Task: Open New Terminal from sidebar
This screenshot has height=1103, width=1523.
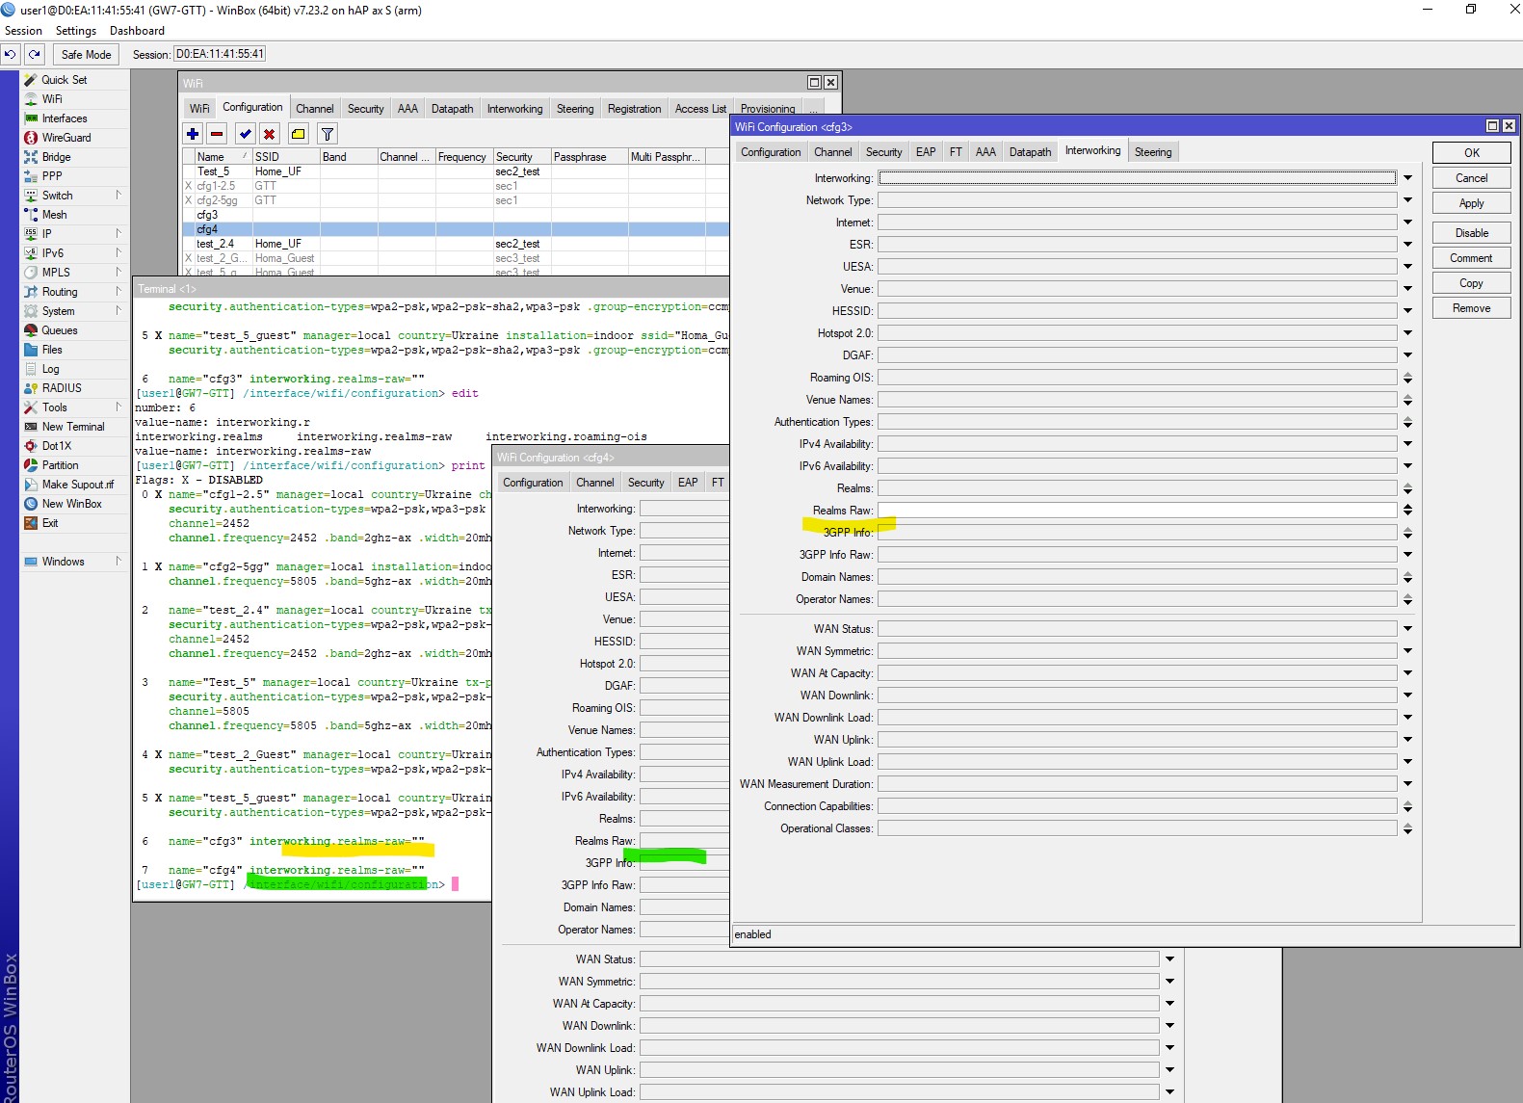Action: click(72, 427)
